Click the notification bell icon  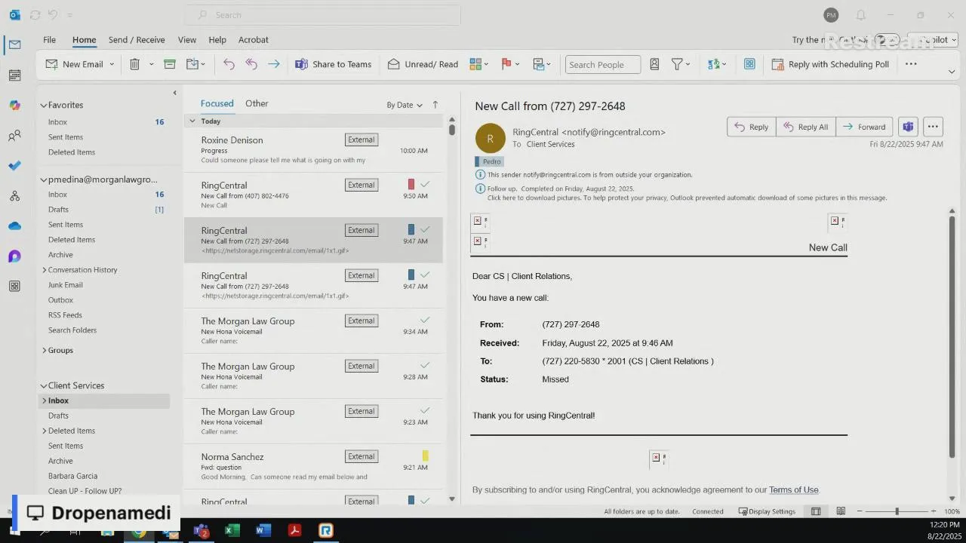(x=860, y=15)
